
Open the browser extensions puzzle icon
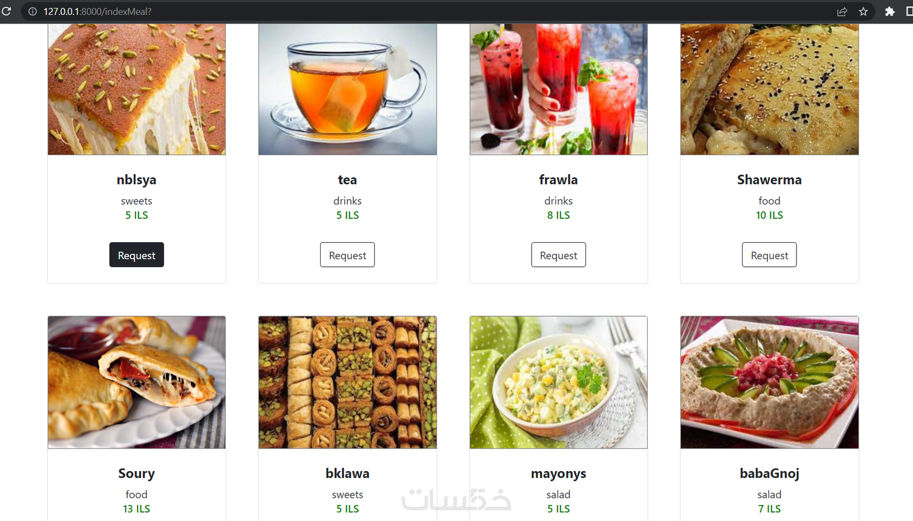tap(890, 11)
